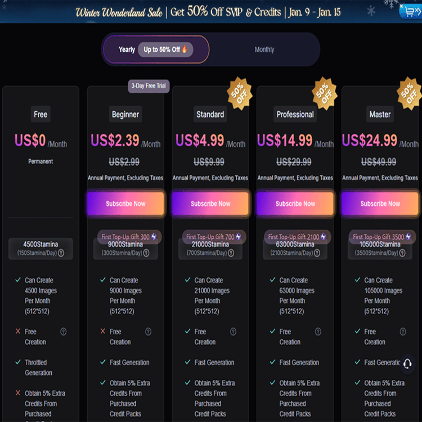The width and height of the screenshot is (422, 422).
Task: Click Free Creation help icon in Free plan
Action: pyautogui.click(x=63, y=332)
